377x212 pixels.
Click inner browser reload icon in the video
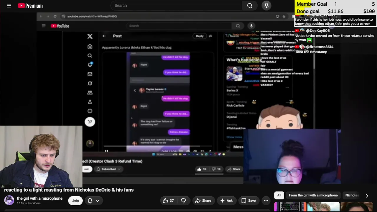point(55,16)
